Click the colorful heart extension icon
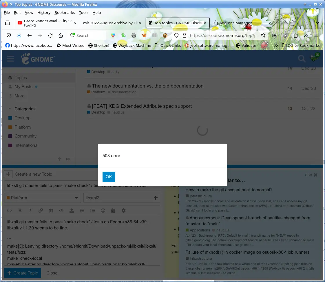This screenshot has width=325, height=282. [113, 35]
